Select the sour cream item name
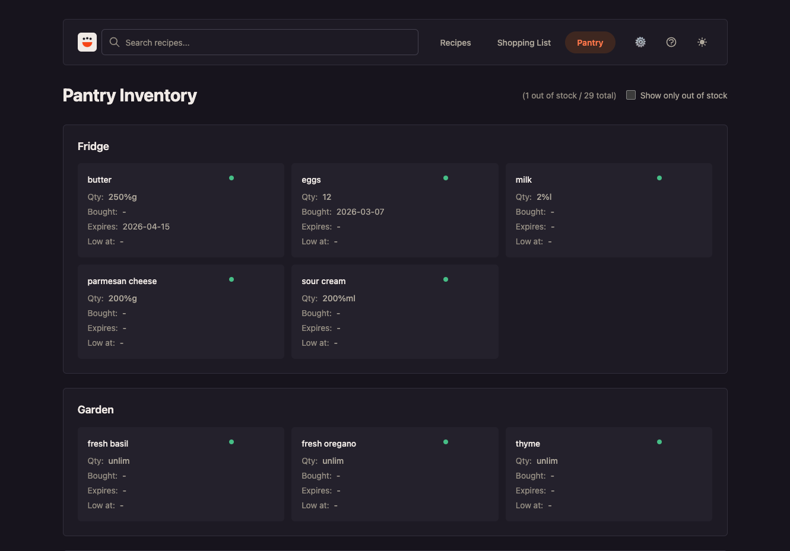790x551 pixels. [x=323, y=281]
